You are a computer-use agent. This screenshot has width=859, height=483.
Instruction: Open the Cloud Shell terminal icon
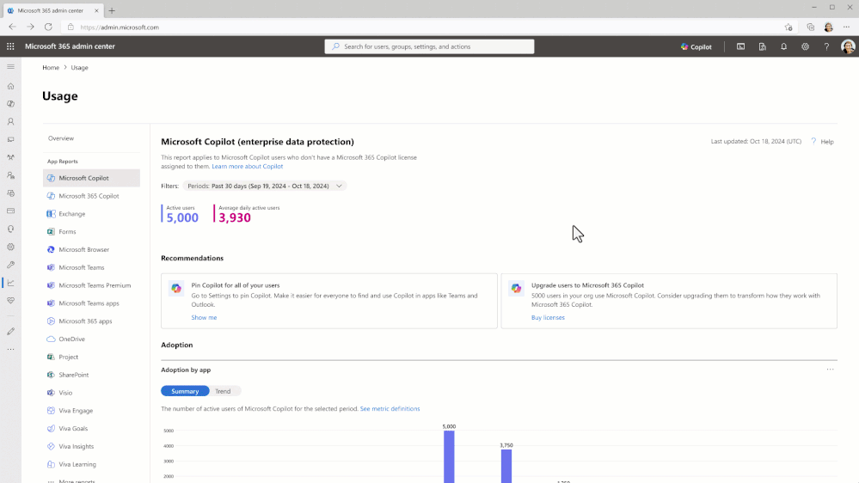point(740,46)
